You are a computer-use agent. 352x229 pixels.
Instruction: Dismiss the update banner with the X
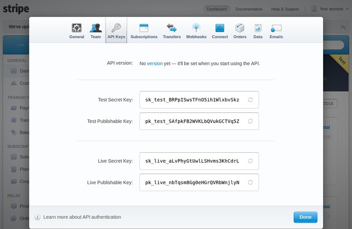(343, 27)
